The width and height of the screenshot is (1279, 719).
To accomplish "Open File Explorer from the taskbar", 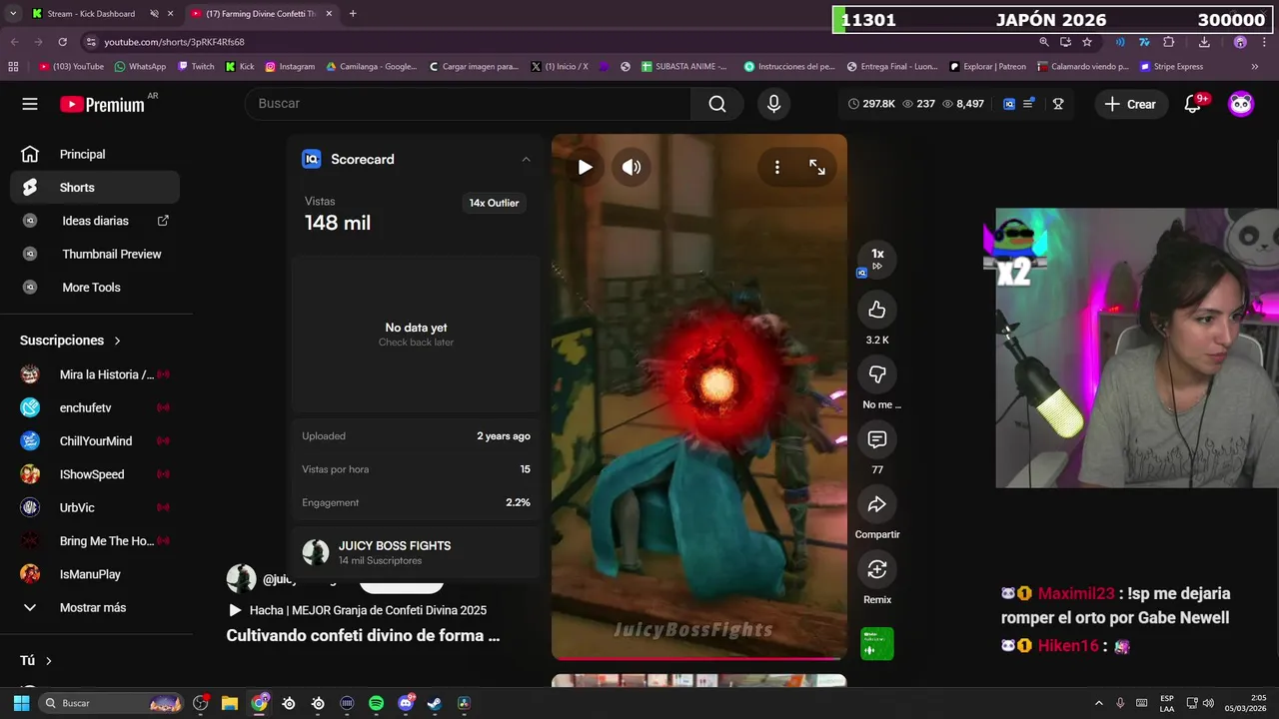I will 229,703.
